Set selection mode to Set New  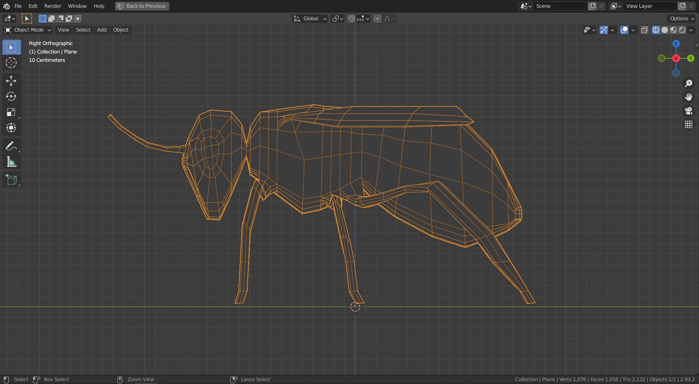pyautogui.click(x=43, y=19)
